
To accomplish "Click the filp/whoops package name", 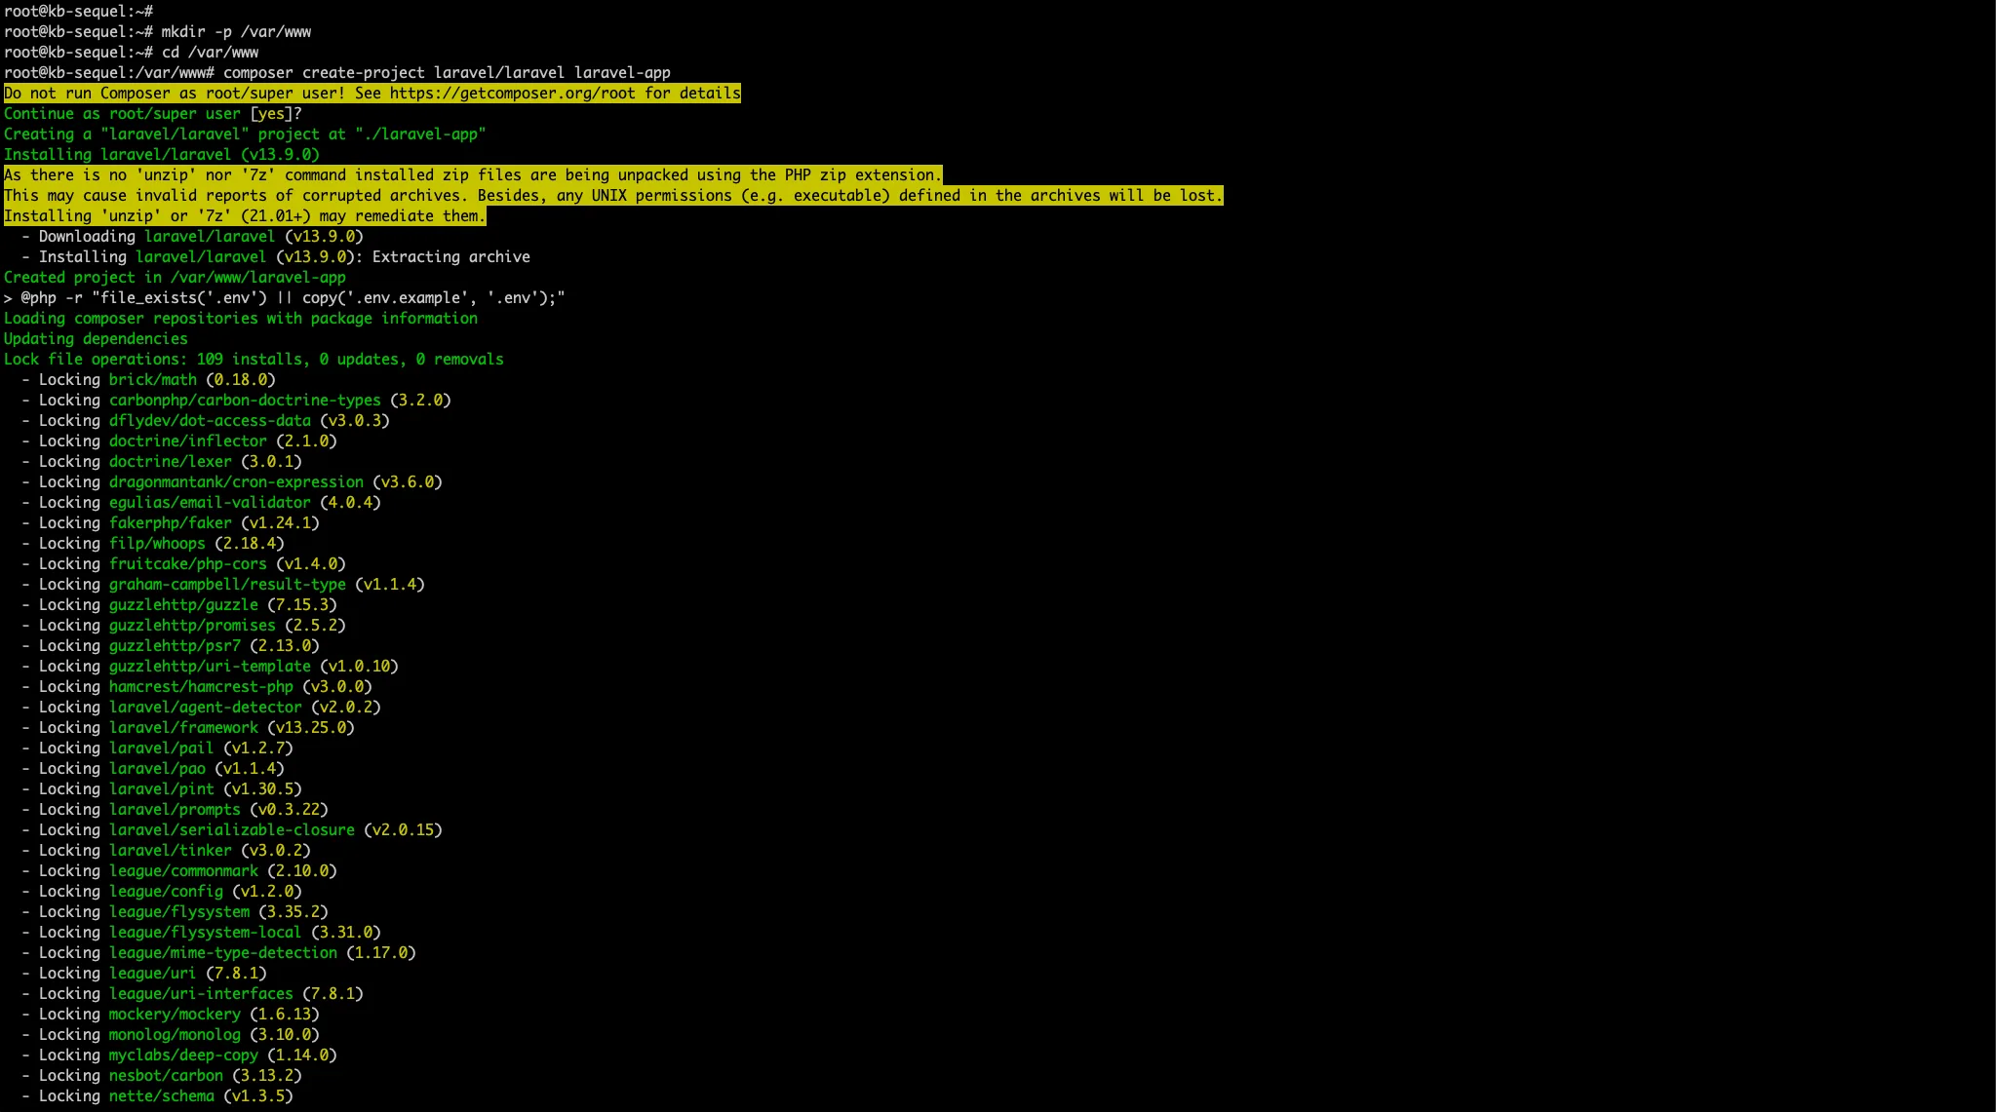I will coord(157,544).
